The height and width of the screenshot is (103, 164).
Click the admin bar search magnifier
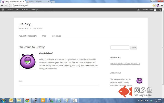pyautogui.click(x=160, y=10)
